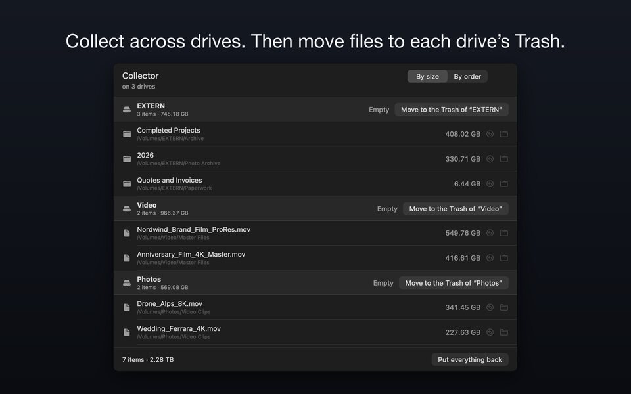
Task: Click the 549.76 GB size value
Action: click(x=463, y=232)
